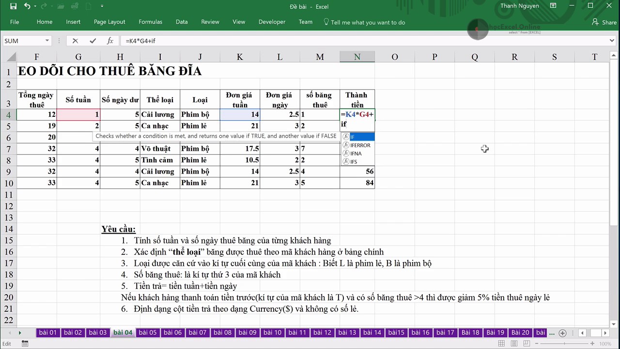Click the Normal view icon in status bar

[501, 343]
